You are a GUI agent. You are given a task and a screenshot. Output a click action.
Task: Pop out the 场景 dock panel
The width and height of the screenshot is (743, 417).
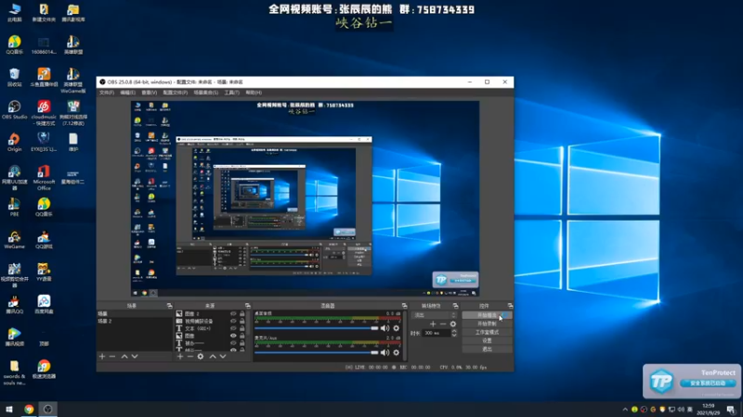(169, 306)
